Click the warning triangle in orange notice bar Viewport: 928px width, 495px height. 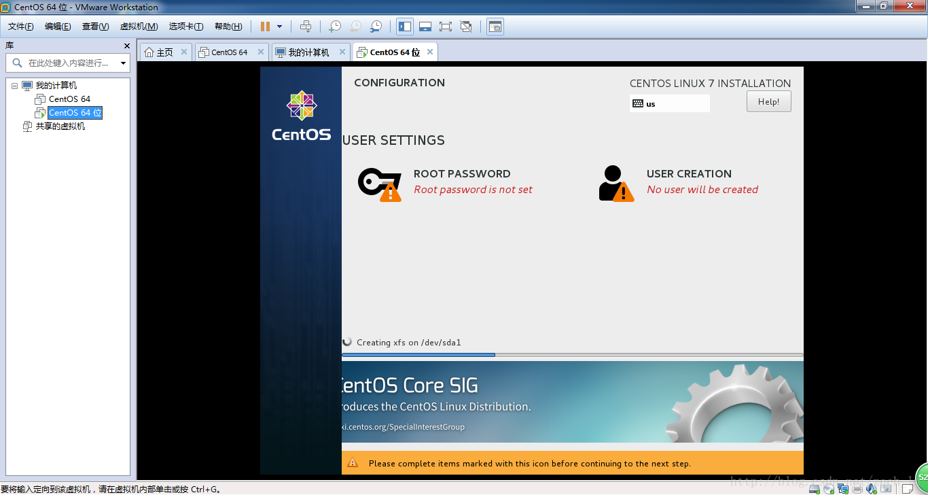(353, 463)
